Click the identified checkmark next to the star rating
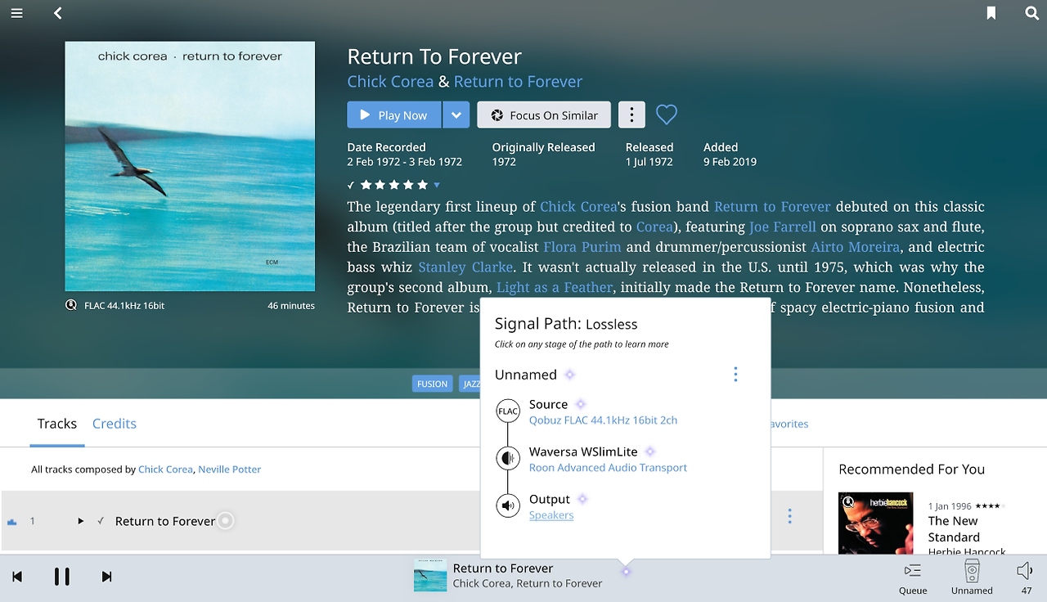 351,185
